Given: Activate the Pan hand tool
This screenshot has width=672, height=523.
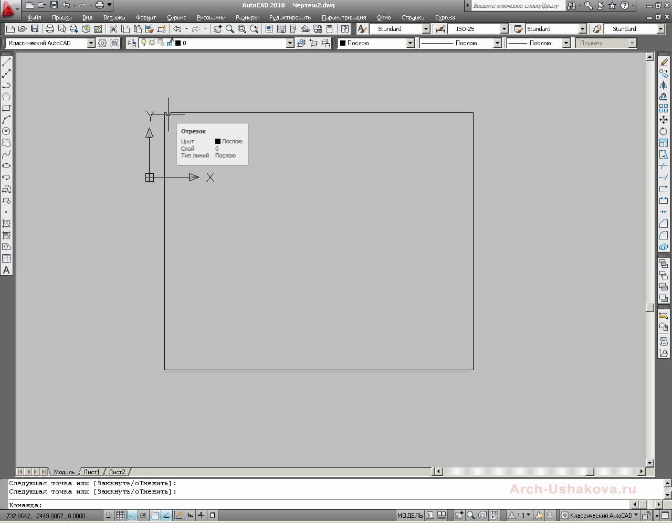Looking at the screenshot, I should [218, 29].
